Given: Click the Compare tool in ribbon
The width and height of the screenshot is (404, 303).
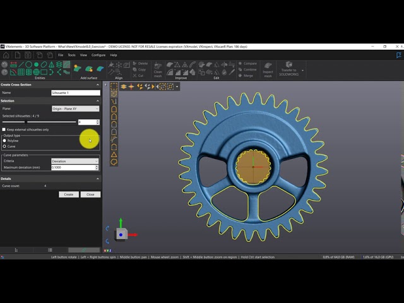Looking at the screenshot, I should [248, 63].
